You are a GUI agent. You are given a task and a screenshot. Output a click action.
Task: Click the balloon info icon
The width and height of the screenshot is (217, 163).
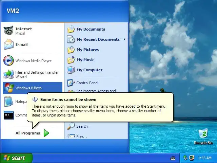(x=35, y=99)
